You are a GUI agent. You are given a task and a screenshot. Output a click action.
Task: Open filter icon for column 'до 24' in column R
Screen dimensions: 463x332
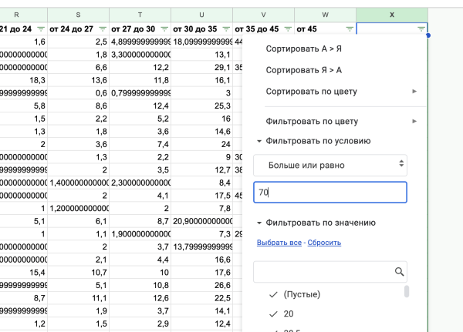pos(39,29)
